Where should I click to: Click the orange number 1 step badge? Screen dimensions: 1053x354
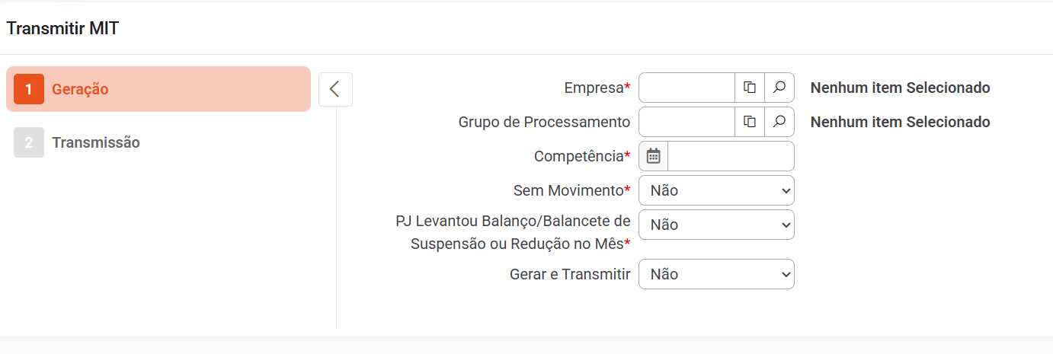coord(29,89)
